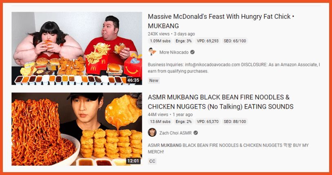Click the New badge under McDonald's video

click(154, 81)
